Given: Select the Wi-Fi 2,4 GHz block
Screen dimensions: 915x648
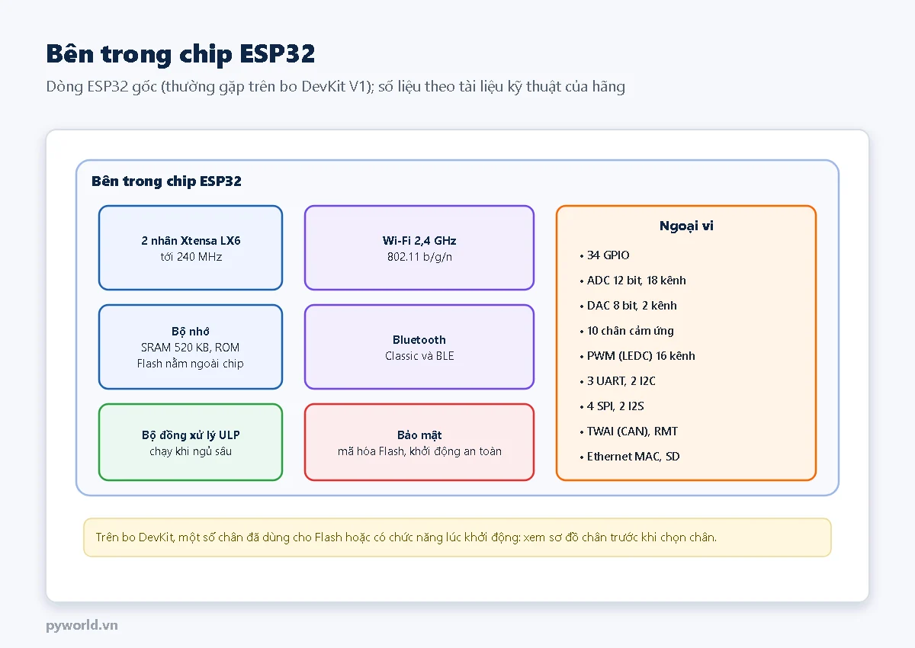Looking at the screenshot, I should 419,248.
